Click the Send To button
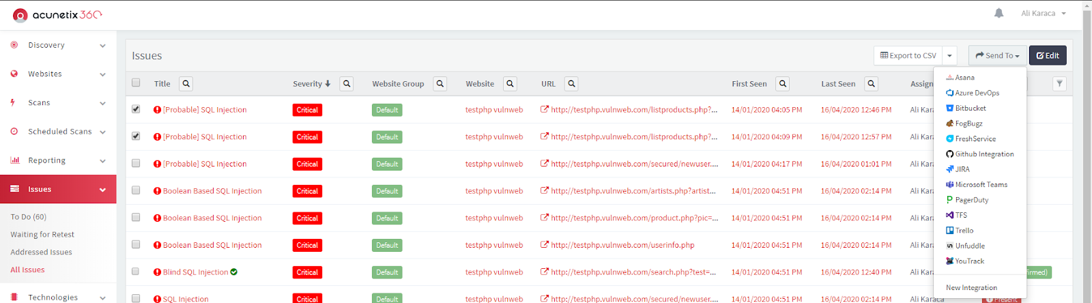The width and height of the screenshot is (1092, 303). tap(997, 55)
